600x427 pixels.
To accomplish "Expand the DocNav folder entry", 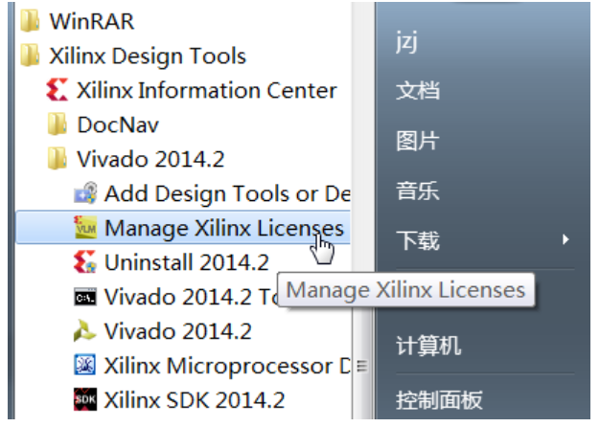I will tap(118, 125).
